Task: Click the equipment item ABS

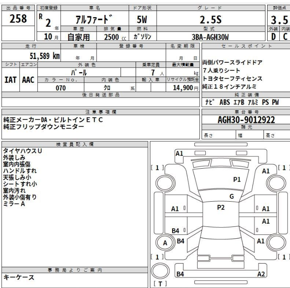Action: pos(225,102)
